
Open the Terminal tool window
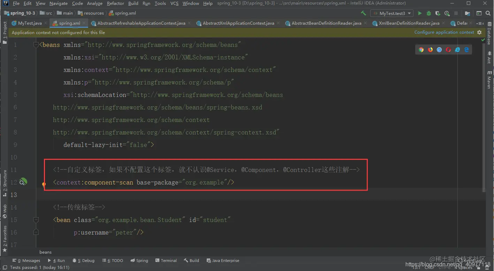point(166,261)
